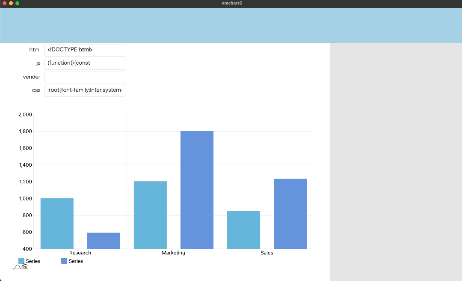Close the amchart5 window

(x=4, y=3)
